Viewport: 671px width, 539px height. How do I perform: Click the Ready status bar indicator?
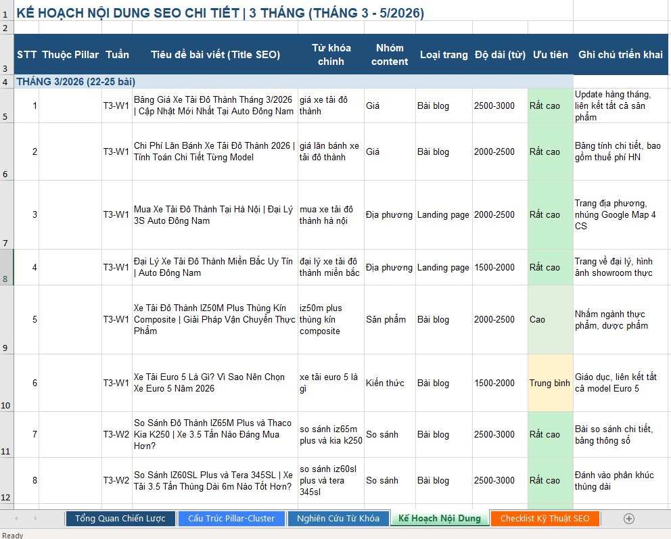pos(12,535)
